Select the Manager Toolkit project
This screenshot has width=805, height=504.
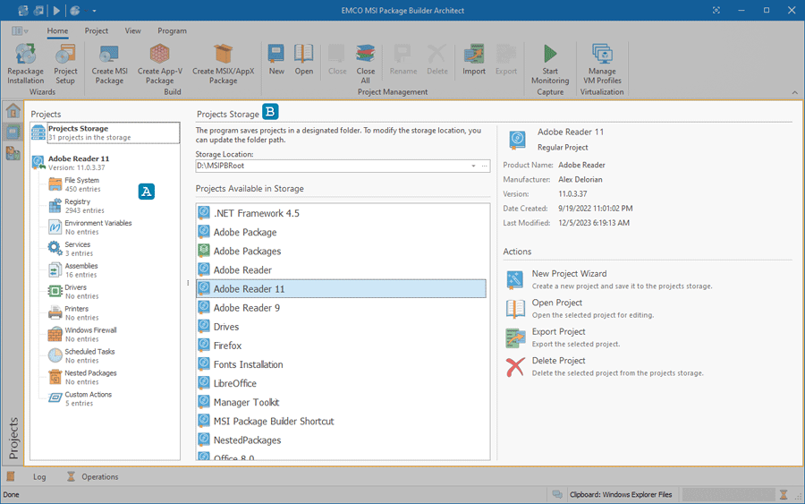[341, 402]
